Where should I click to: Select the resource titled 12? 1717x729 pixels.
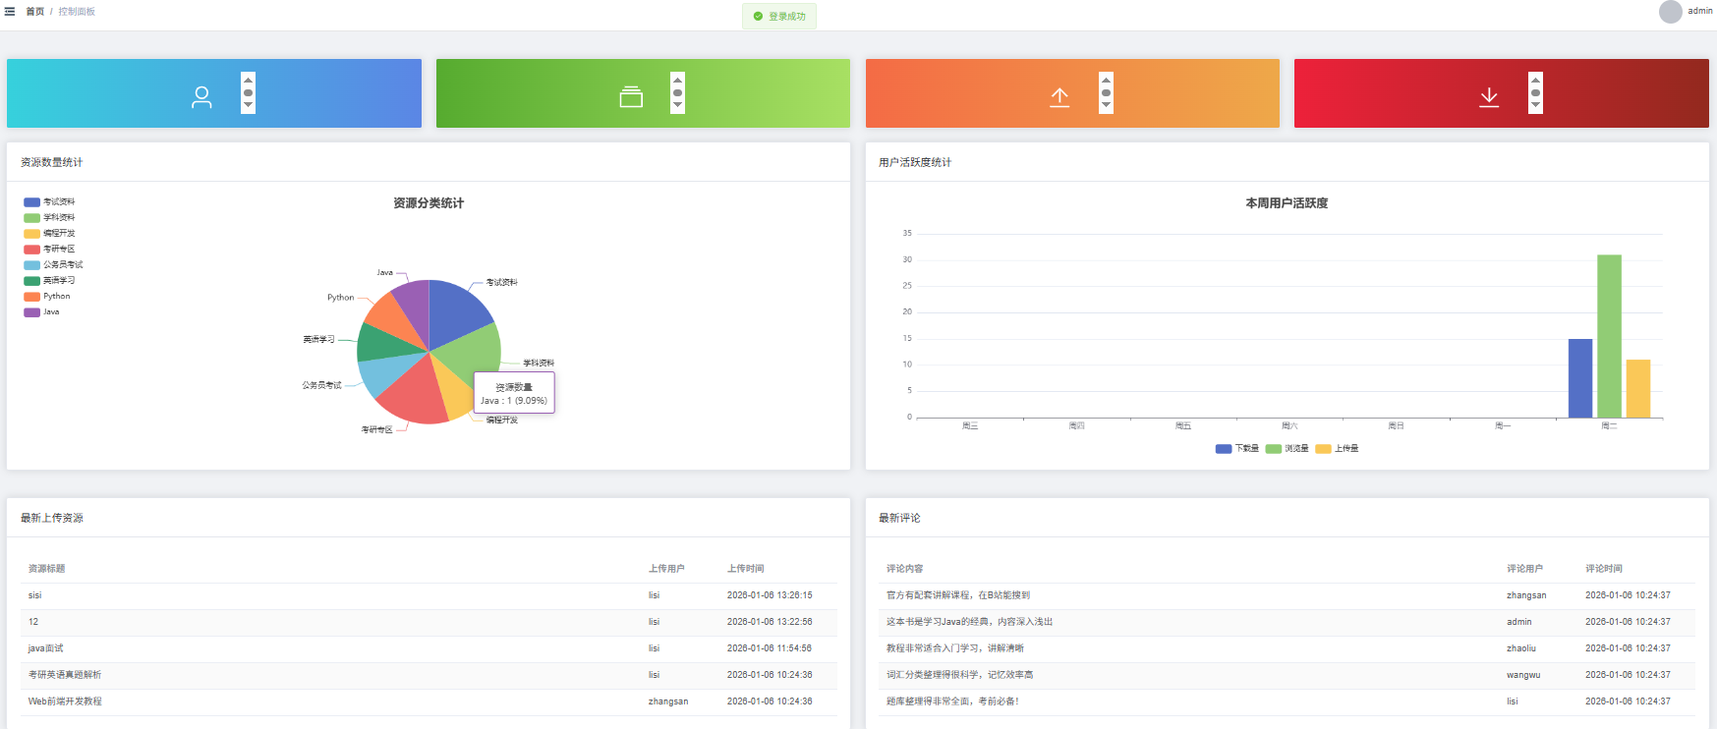[33, 622]
